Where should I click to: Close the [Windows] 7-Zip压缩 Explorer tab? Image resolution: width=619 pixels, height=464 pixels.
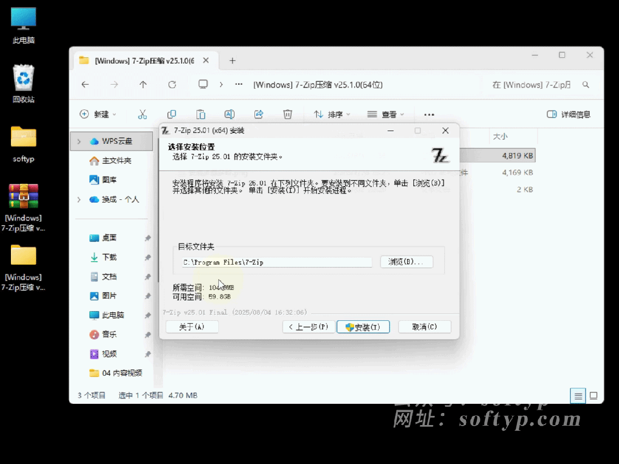click(x=206, y=60)
